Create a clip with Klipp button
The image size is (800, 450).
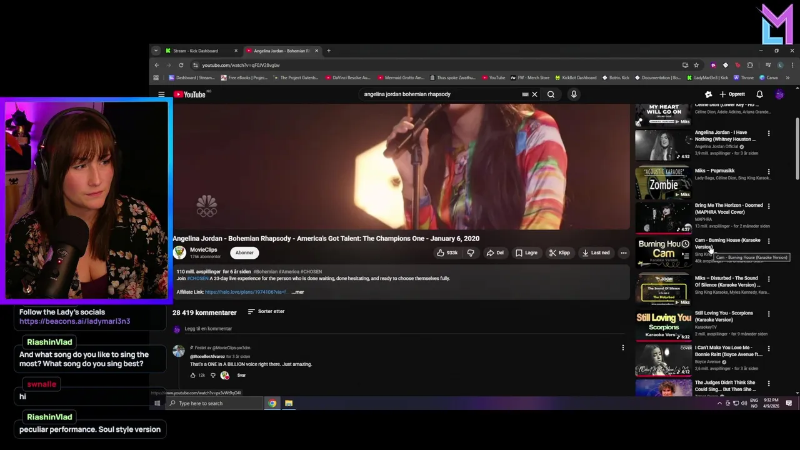[x=559, y=252]
